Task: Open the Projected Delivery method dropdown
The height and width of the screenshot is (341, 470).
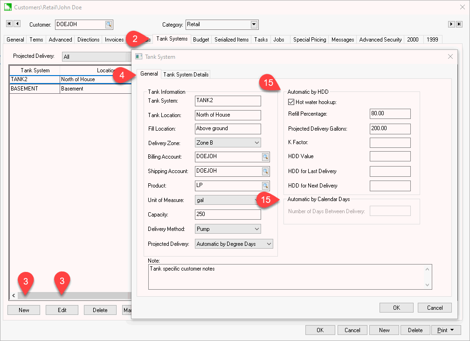Action: click(x=268, y=244)
